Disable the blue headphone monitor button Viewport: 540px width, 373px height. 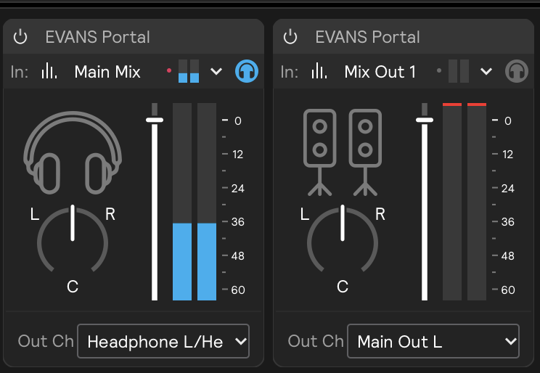pos(247,71)
